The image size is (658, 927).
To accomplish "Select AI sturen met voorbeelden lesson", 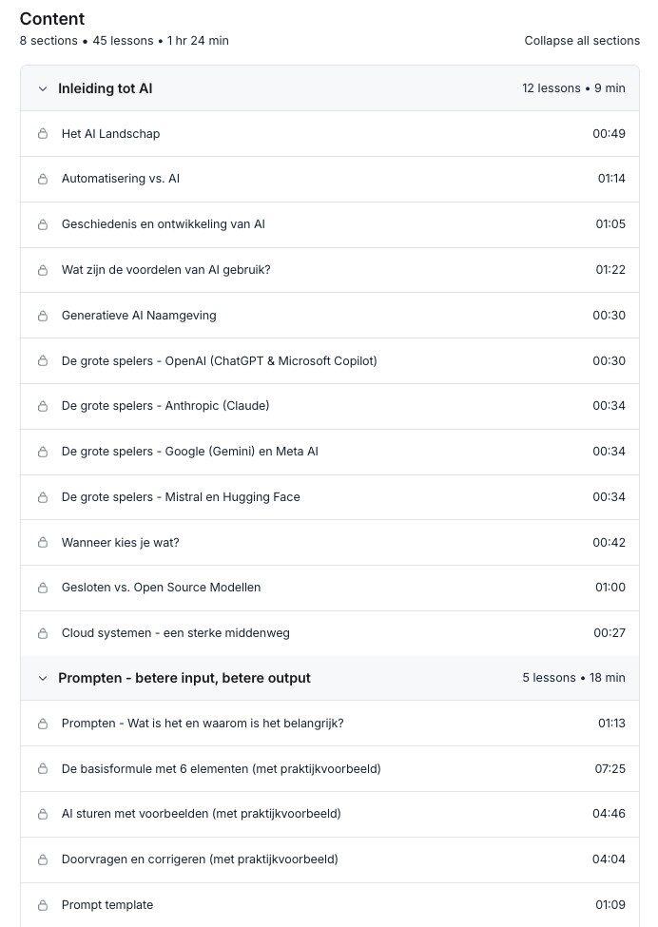I will (x=201, y=814).
